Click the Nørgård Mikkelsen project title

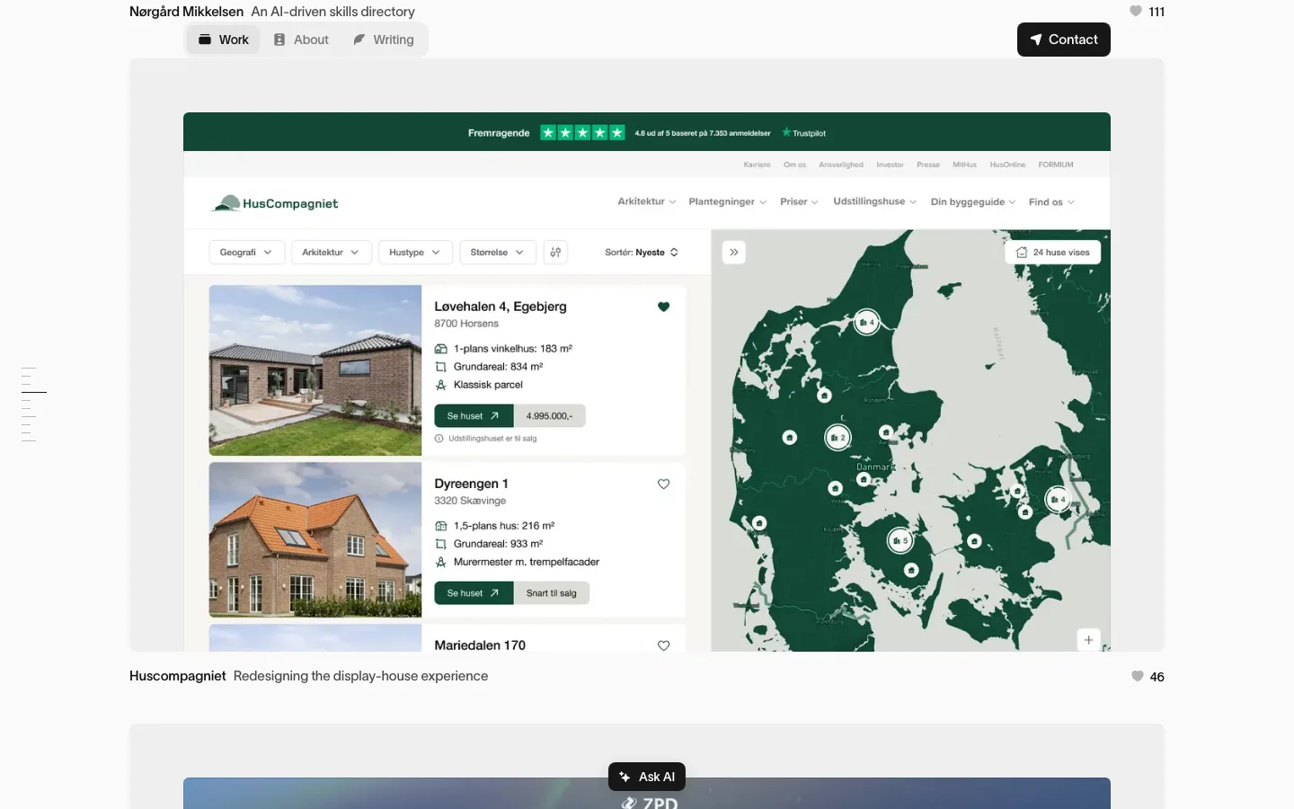(x=186, y=12)
